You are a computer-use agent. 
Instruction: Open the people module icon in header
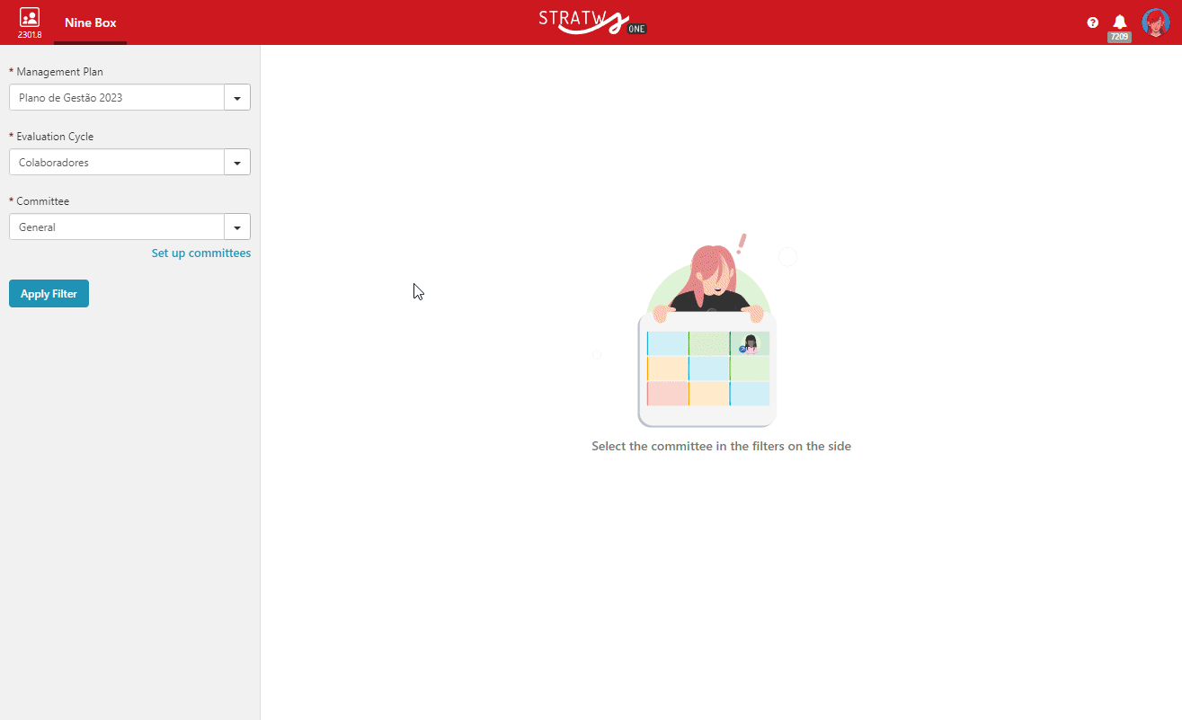point(29,17)
